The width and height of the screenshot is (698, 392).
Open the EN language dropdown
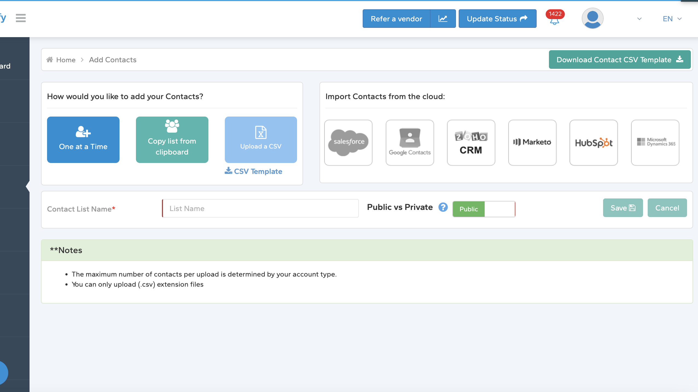pos(671,19)
